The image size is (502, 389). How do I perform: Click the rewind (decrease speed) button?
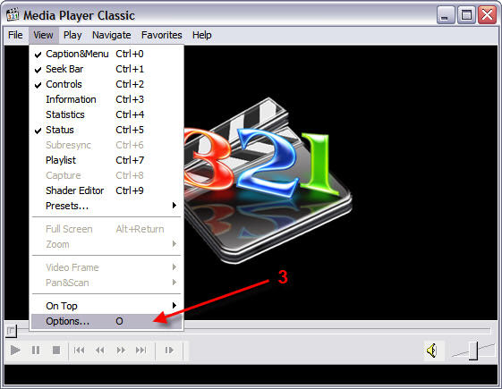(x=100, y=351)
